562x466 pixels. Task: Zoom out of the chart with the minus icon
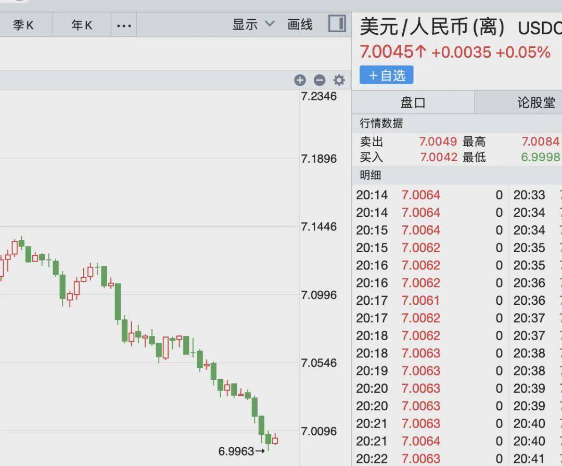[x=320, y=81]
